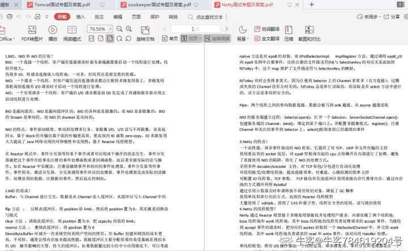Open the 转换 ribbon tab
This screenshot has height=251, width=408.
(173, 17)
